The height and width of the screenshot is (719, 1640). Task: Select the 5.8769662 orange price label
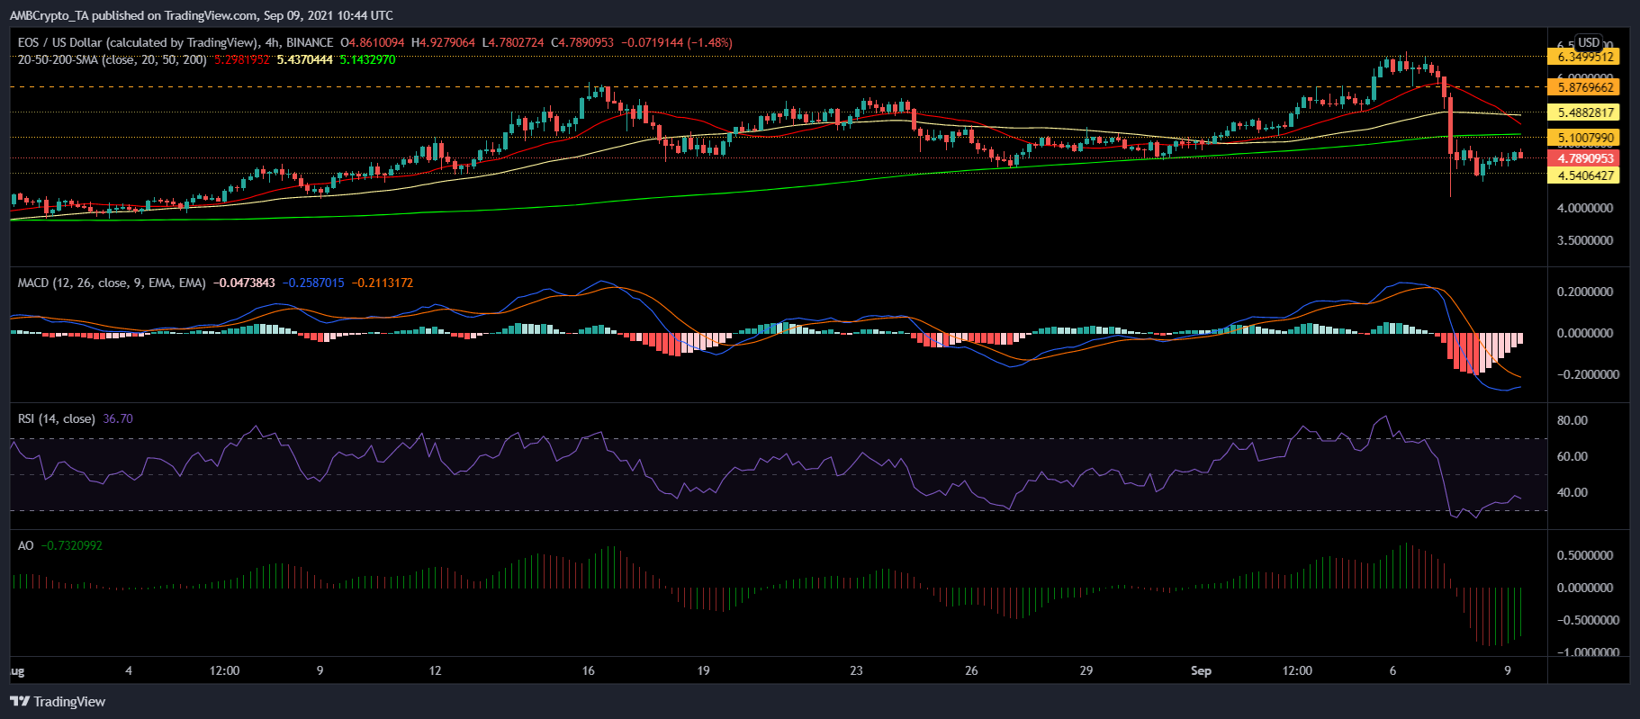(1585, 87)
